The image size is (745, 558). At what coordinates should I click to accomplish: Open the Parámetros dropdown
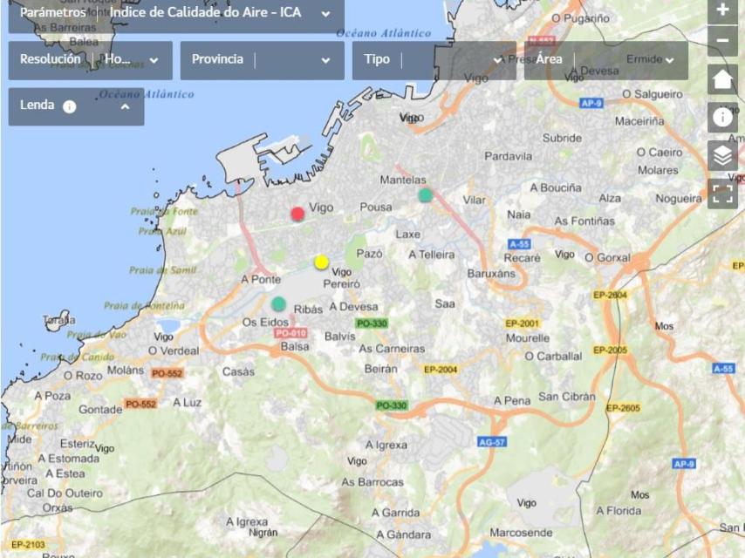pyautogui.click(x=325, y=14)
